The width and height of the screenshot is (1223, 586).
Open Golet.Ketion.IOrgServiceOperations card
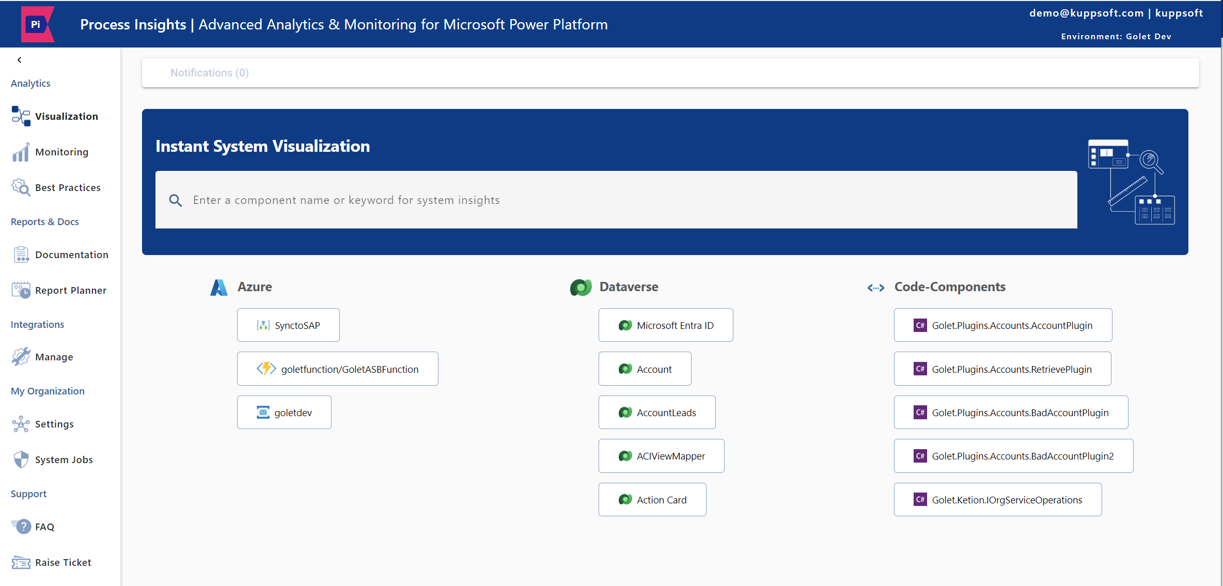pos(998,499)
